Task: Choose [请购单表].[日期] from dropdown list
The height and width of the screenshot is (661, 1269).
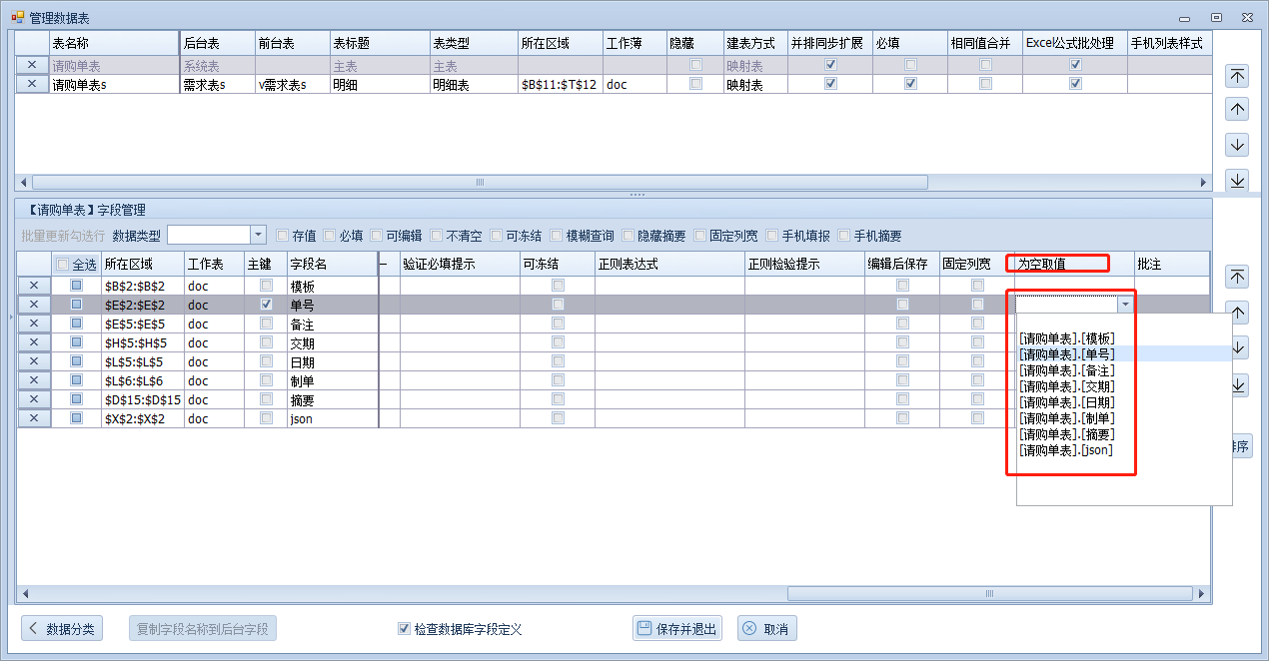Action: (x=1067, y=402)
